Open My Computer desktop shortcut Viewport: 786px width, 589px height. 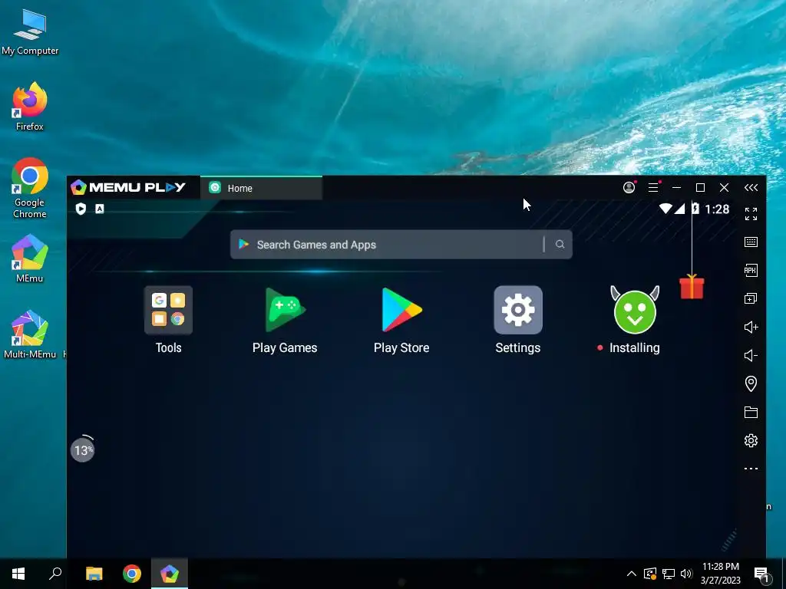[x=30, y=32]
